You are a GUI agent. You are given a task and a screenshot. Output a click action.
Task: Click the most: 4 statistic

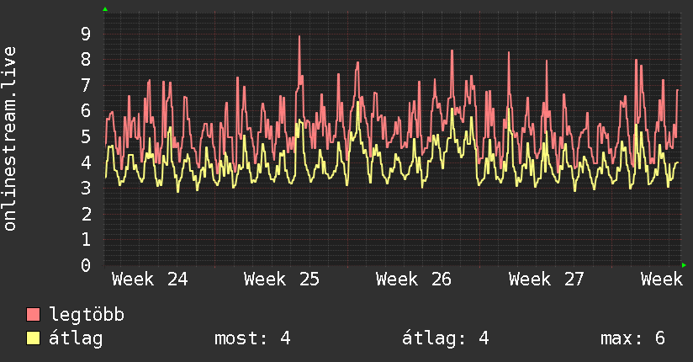tap(252, 338)
